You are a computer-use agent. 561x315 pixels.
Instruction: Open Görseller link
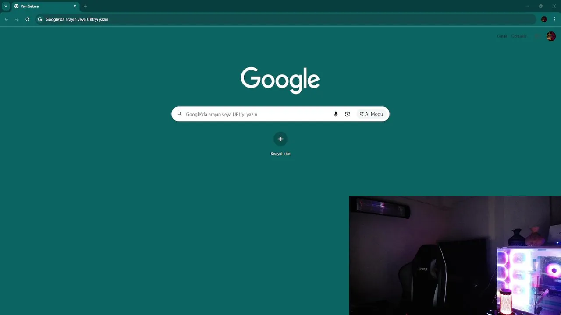click(x=519, y=36)
